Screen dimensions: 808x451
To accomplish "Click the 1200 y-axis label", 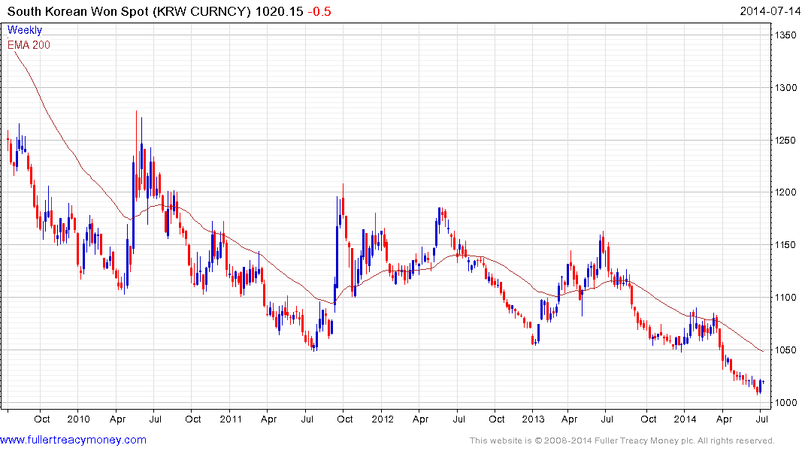I will [786, 192].
